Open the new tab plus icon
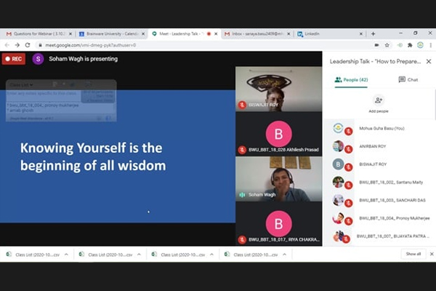This screenshot has height=291, width=436. [373, 33]
